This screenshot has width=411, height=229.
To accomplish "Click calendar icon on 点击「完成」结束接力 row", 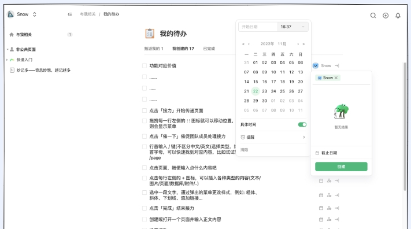I will (321, 208).
